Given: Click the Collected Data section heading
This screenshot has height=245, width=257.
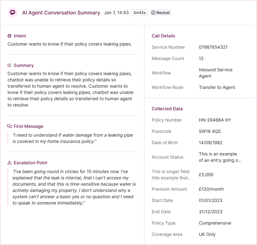Looking at the screenshot, I should pos(167,109).
